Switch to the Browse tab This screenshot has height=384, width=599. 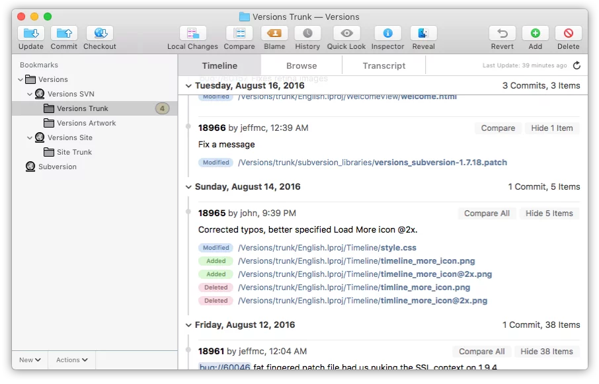301,65
